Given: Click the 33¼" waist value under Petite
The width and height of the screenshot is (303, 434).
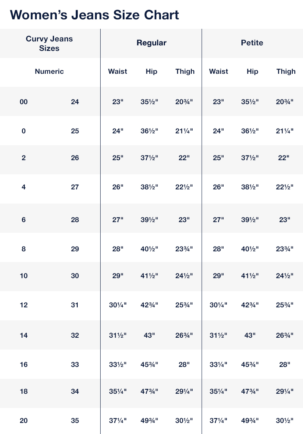Looking at the screenshot, I should point(219,365).
